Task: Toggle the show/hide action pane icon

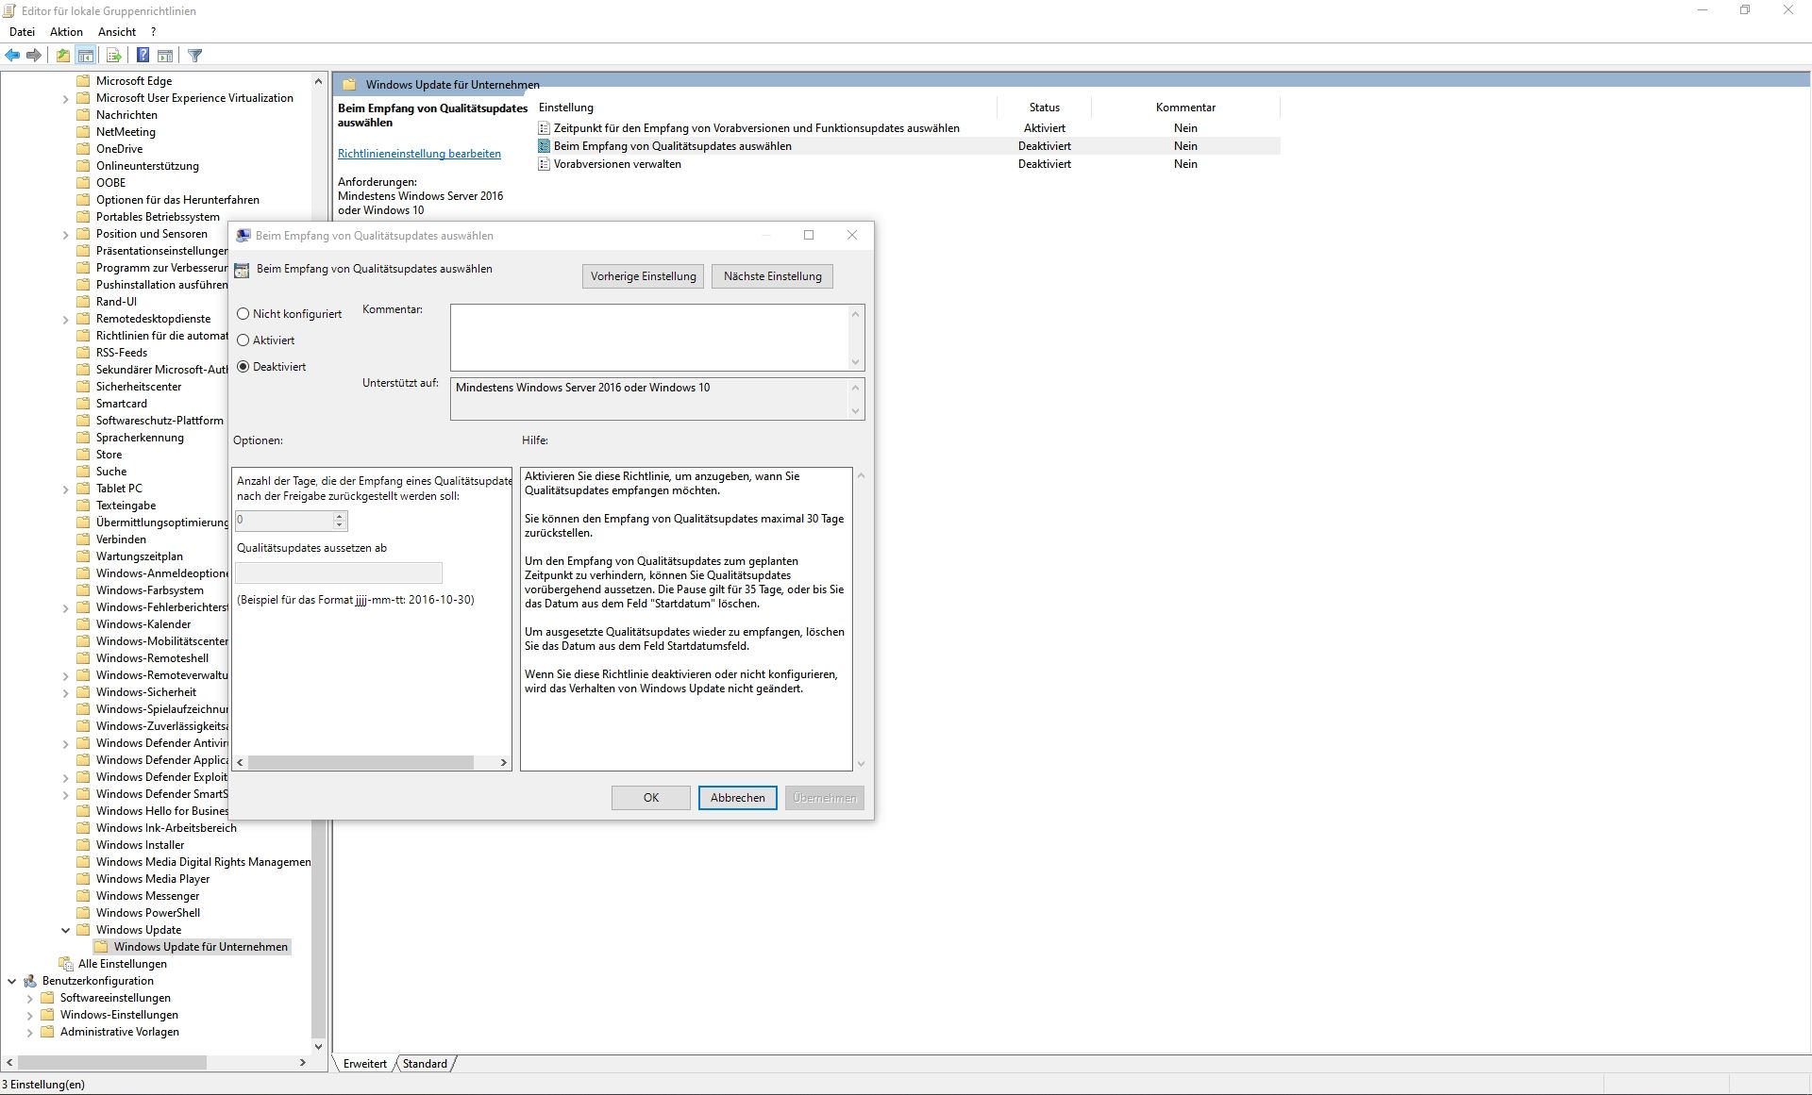Action: (165, 56)
